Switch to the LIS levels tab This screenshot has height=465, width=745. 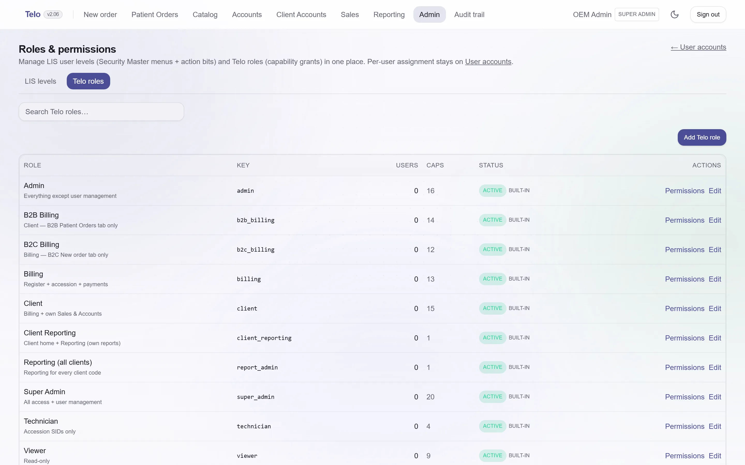(x=40, y=81)
